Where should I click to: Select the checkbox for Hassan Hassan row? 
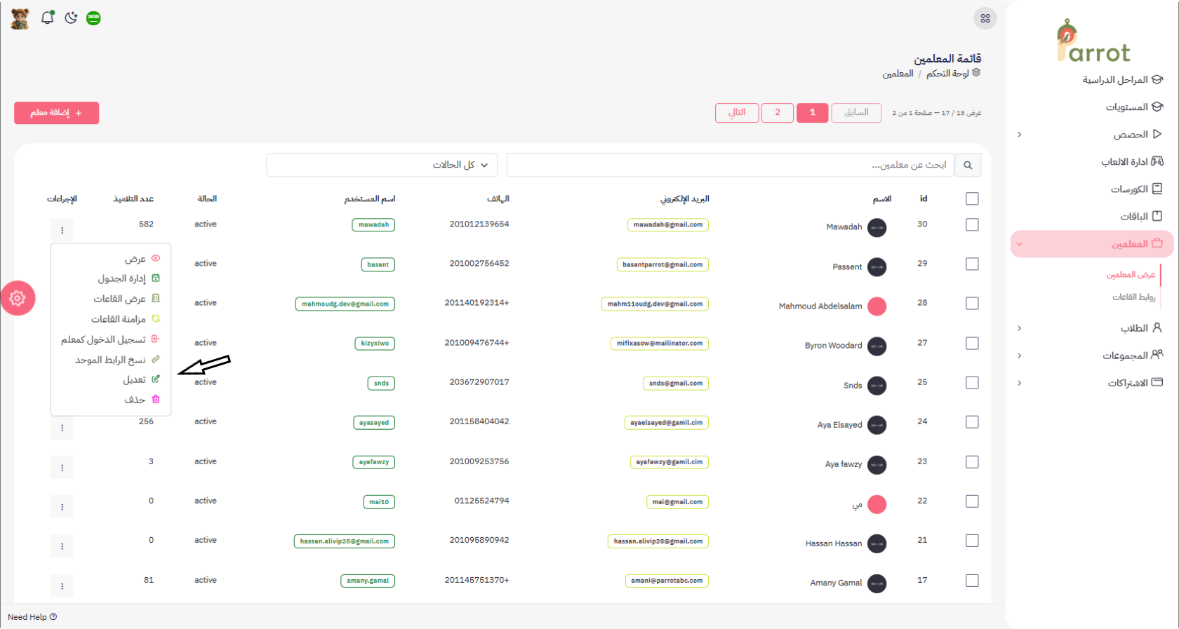(972, 541)
